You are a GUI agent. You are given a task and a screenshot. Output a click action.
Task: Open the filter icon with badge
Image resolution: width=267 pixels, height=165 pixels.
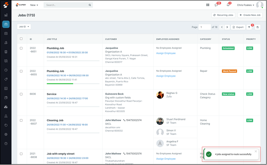(x=249, y=27)
